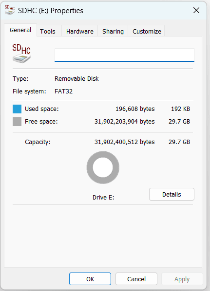Open the Tools tab
The image size is (210, 291).
point(48,31)
